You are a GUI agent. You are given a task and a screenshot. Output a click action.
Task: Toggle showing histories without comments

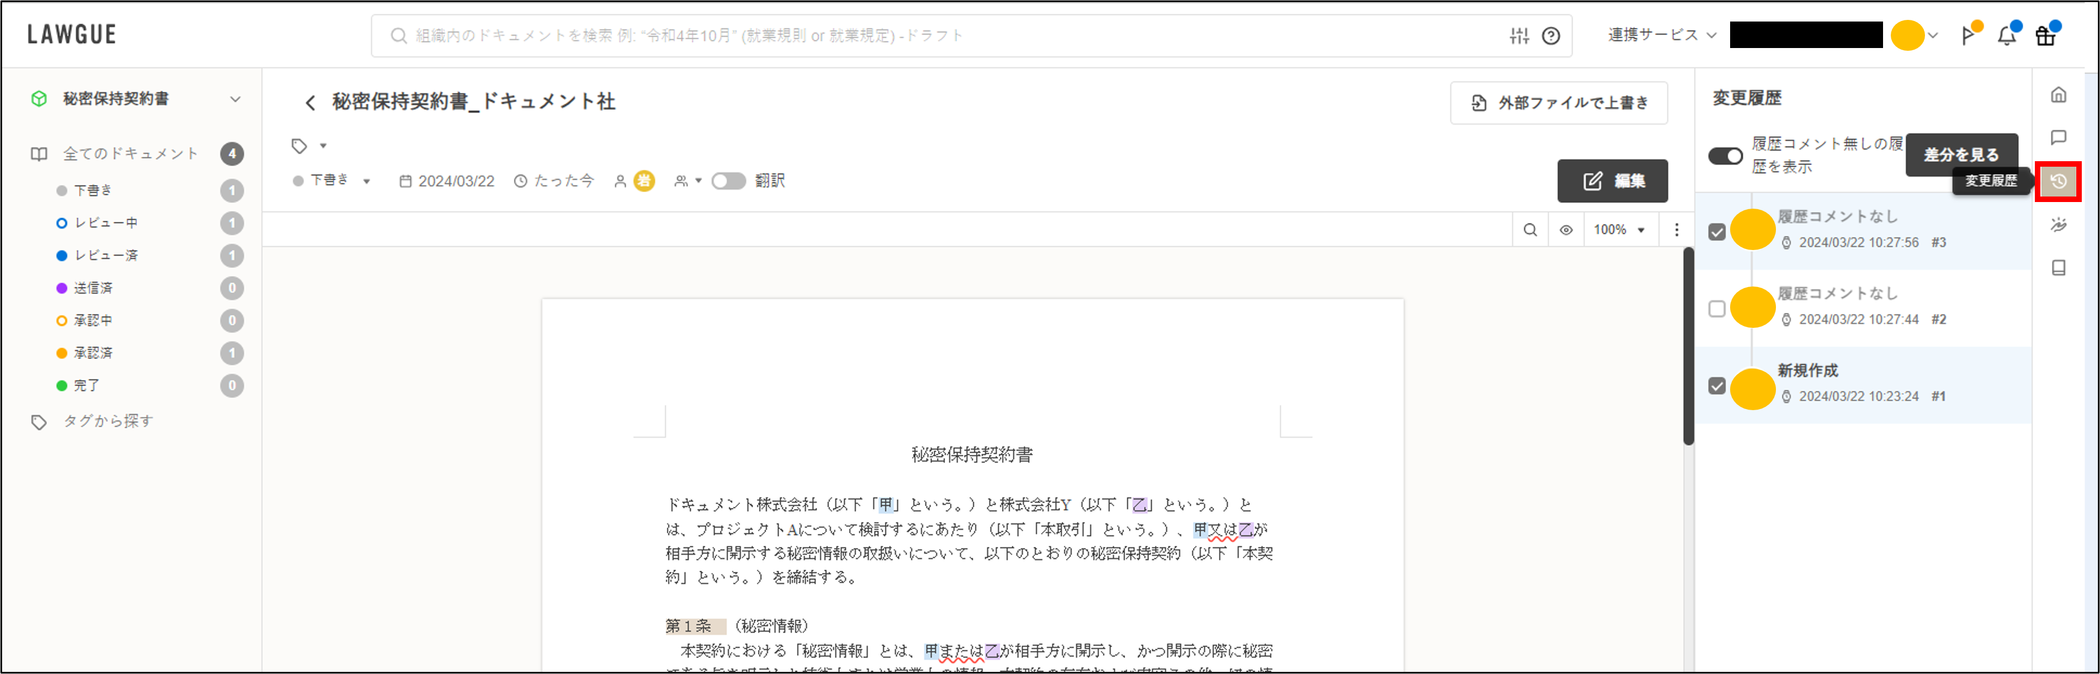[x=1726, y=155]
